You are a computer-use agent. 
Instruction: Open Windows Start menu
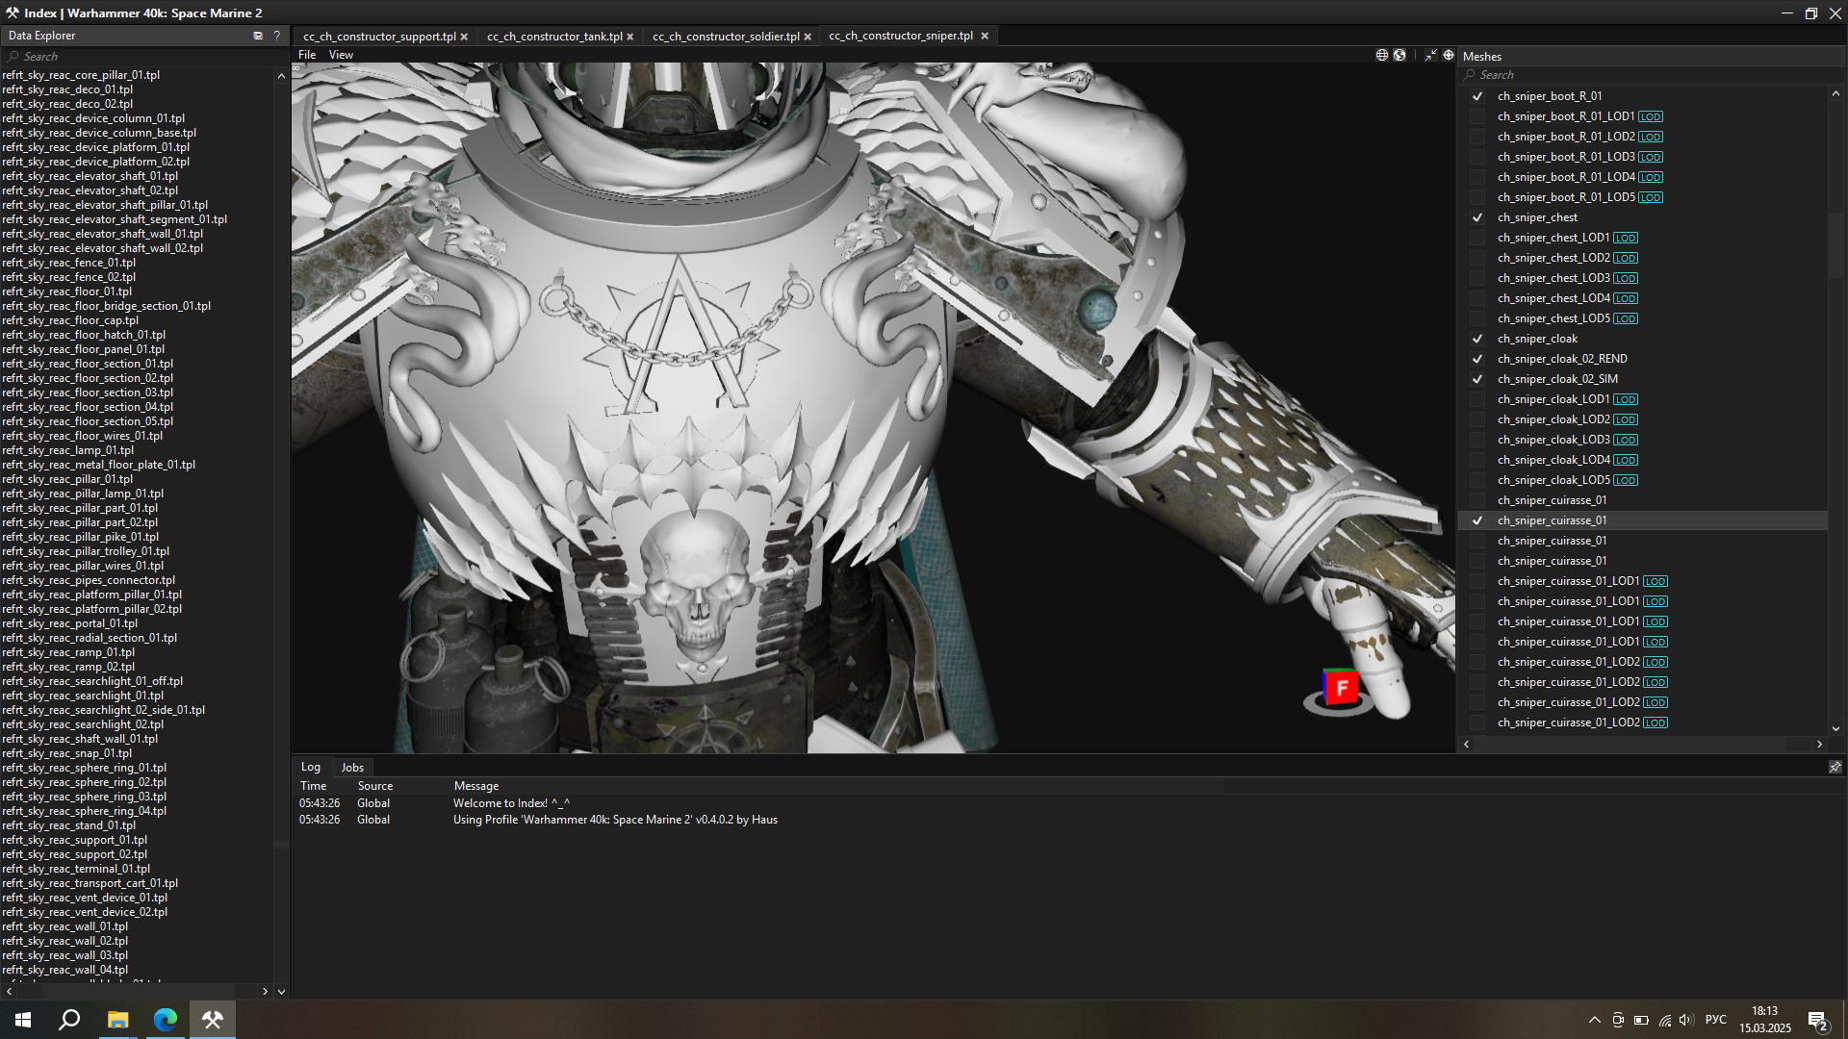point(23,1020)
